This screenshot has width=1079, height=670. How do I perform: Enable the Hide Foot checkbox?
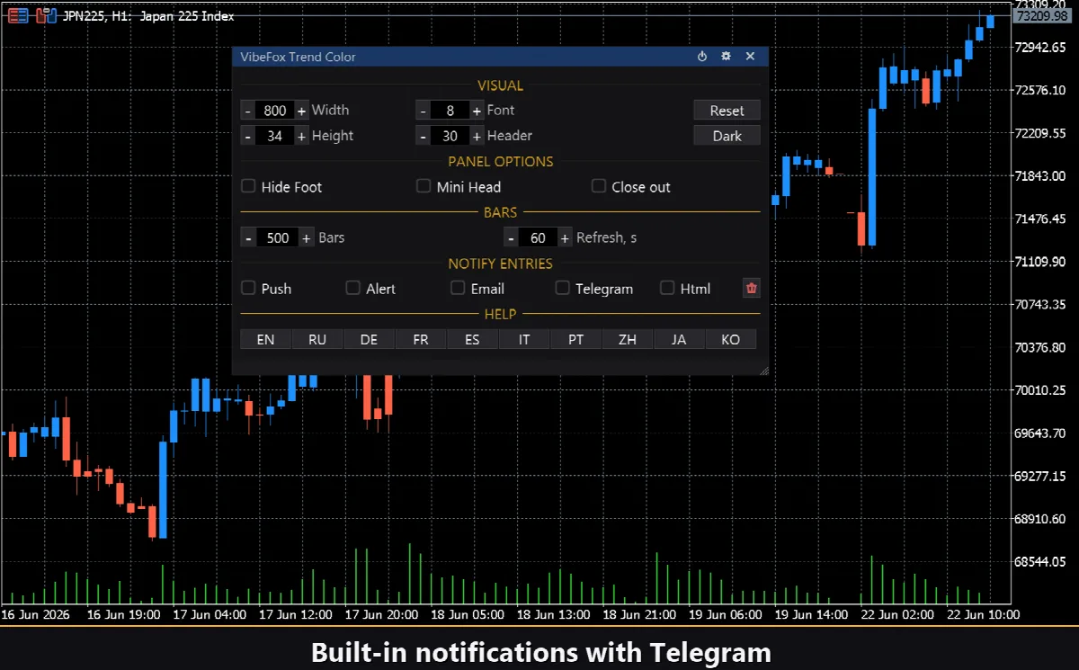(249, 186)
